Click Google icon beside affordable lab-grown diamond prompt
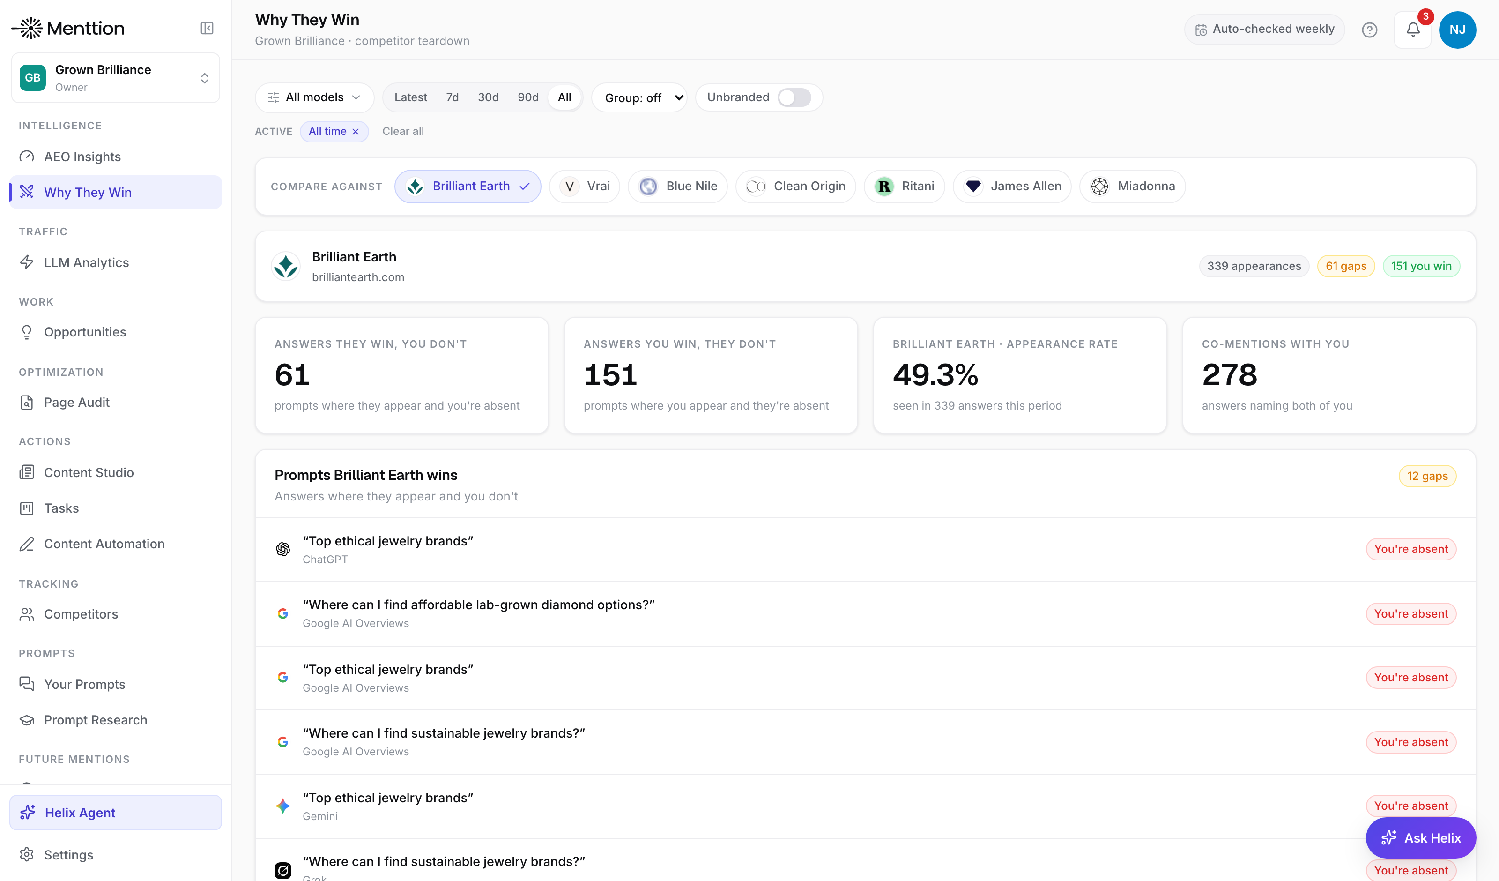This screenshot has height=881, width=1499. pos(282,613)
